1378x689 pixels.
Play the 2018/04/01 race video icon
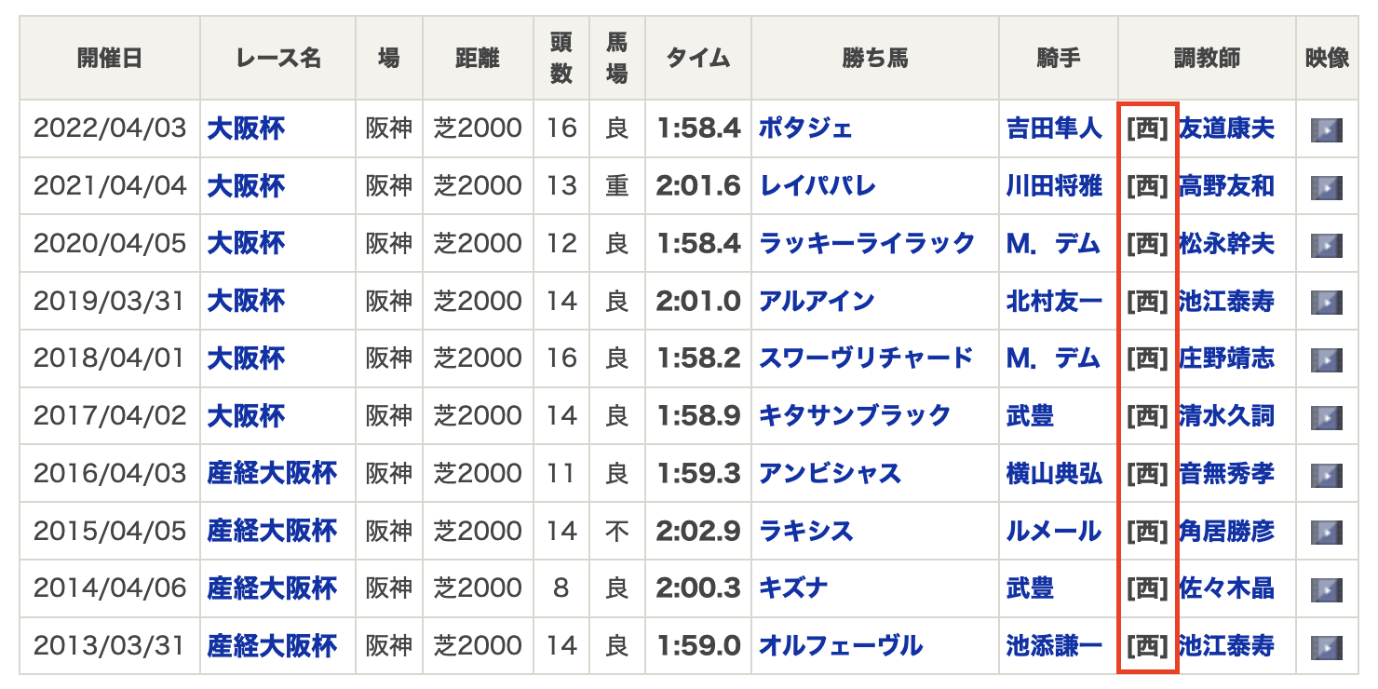(x=1326, y=360)
